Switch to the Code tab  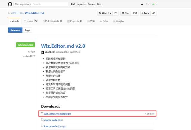coord(15,21)
